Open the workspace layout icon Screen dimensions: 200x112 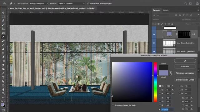190,3
